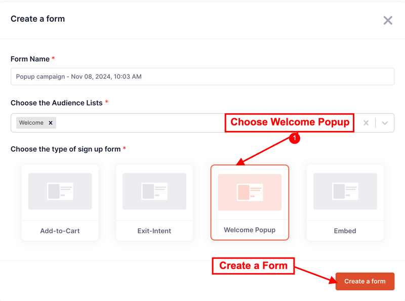This screenshot has width=405, height=301.
Task: Remove the Welcome audience list tag
Action: [x=51, y=123]
